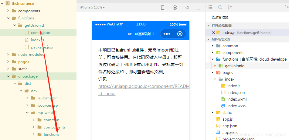Open index.js under pages/index in MP-WEIXIN

click(234, 86)
